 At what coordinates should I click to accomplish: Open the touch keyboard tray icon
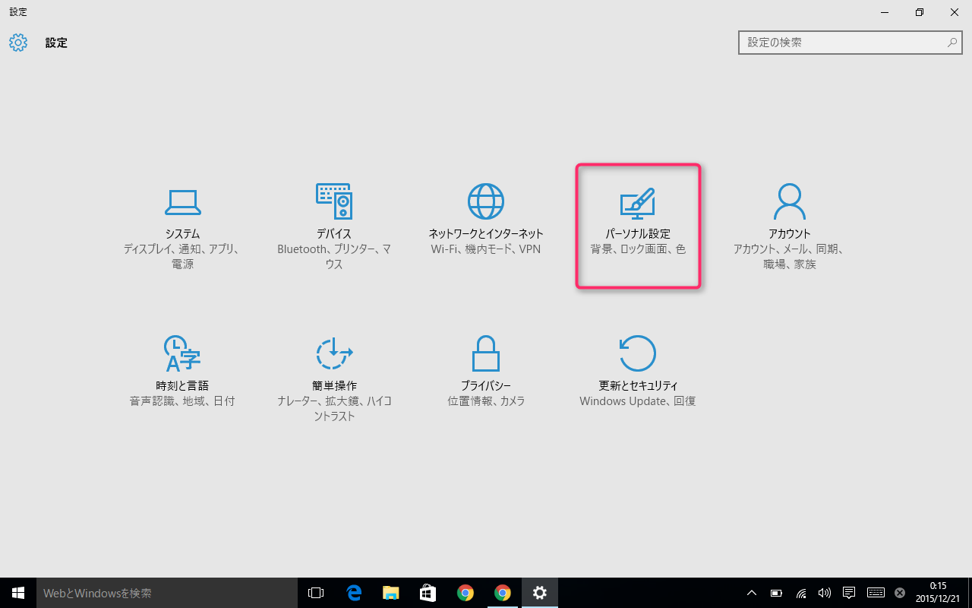[x=876, y=593]
